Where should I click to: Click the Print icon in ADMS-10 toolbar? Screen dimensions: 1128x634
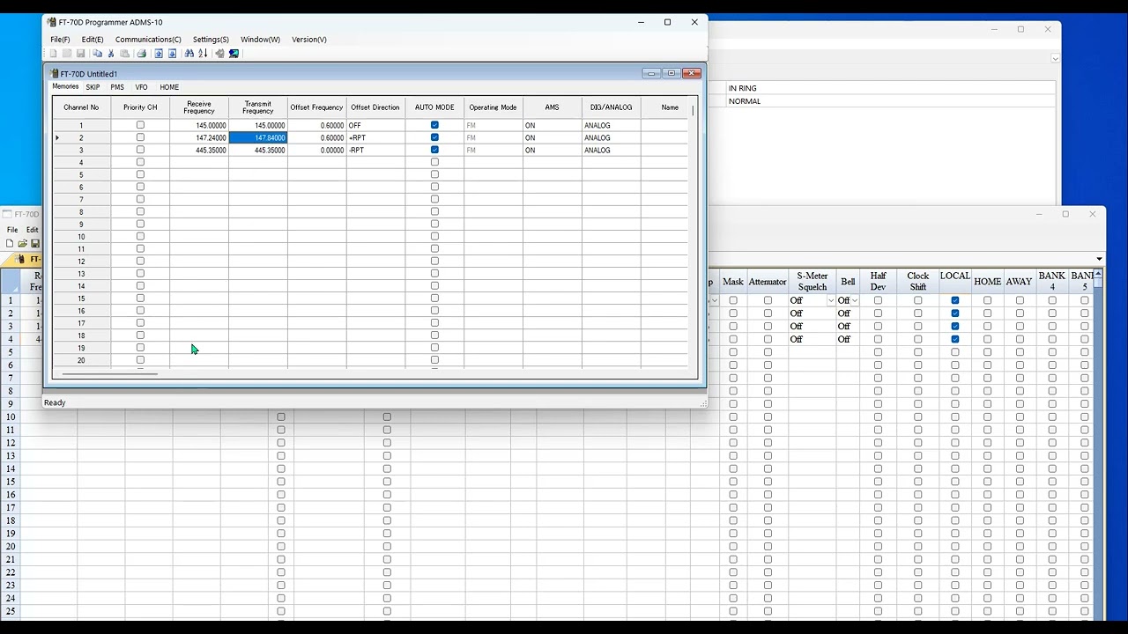click(141, 54)
